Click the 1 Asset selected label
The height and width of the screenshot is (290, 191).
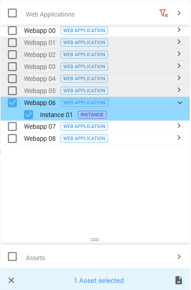(99, 281)
